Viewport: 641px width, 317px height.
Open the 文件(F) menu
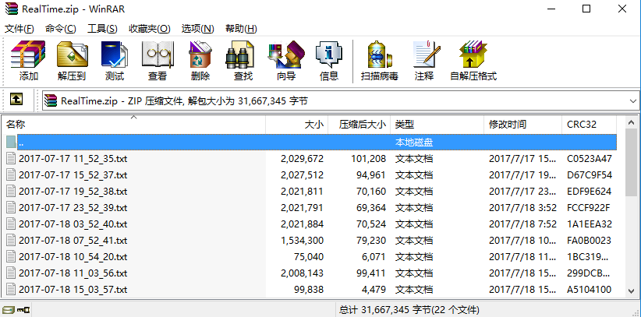pyautogui.click(x=19, y=29)
